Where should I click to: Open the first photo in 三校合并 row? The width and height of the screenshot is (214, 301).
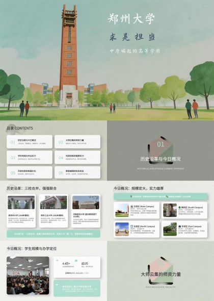click(x=21, y=203)
